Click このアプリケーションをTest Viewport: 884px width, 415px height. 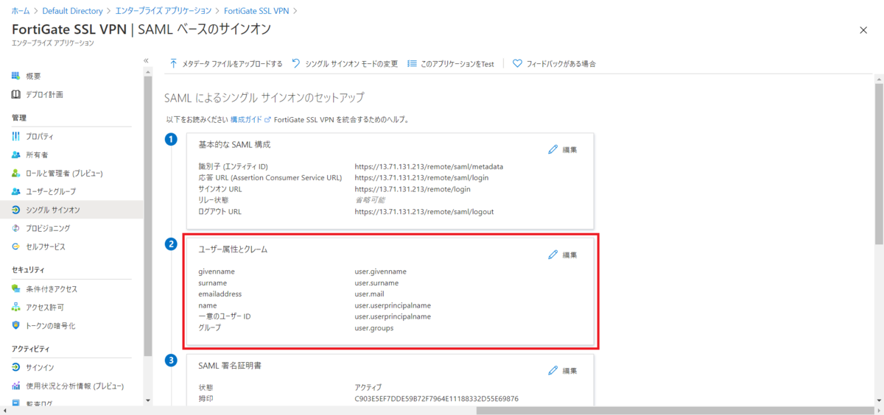(x=457, y=64)
